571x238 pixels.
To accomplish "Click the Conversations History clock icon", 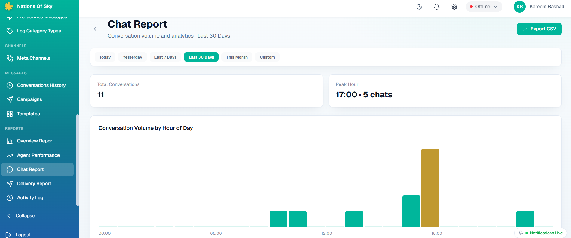I will [10, 85].
